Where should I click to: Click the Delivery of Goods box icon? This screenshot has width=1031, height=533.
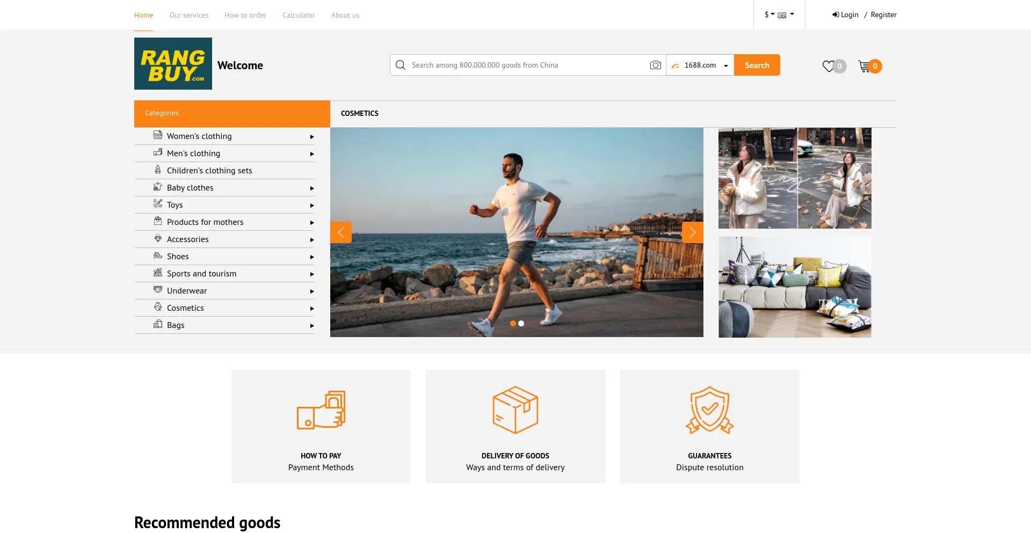click(x=515, y=410)
